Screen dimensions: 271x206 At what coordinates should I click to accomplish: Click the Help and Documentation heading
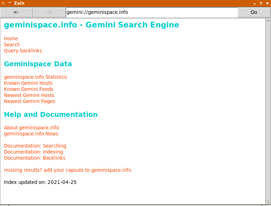pos(51,114)
